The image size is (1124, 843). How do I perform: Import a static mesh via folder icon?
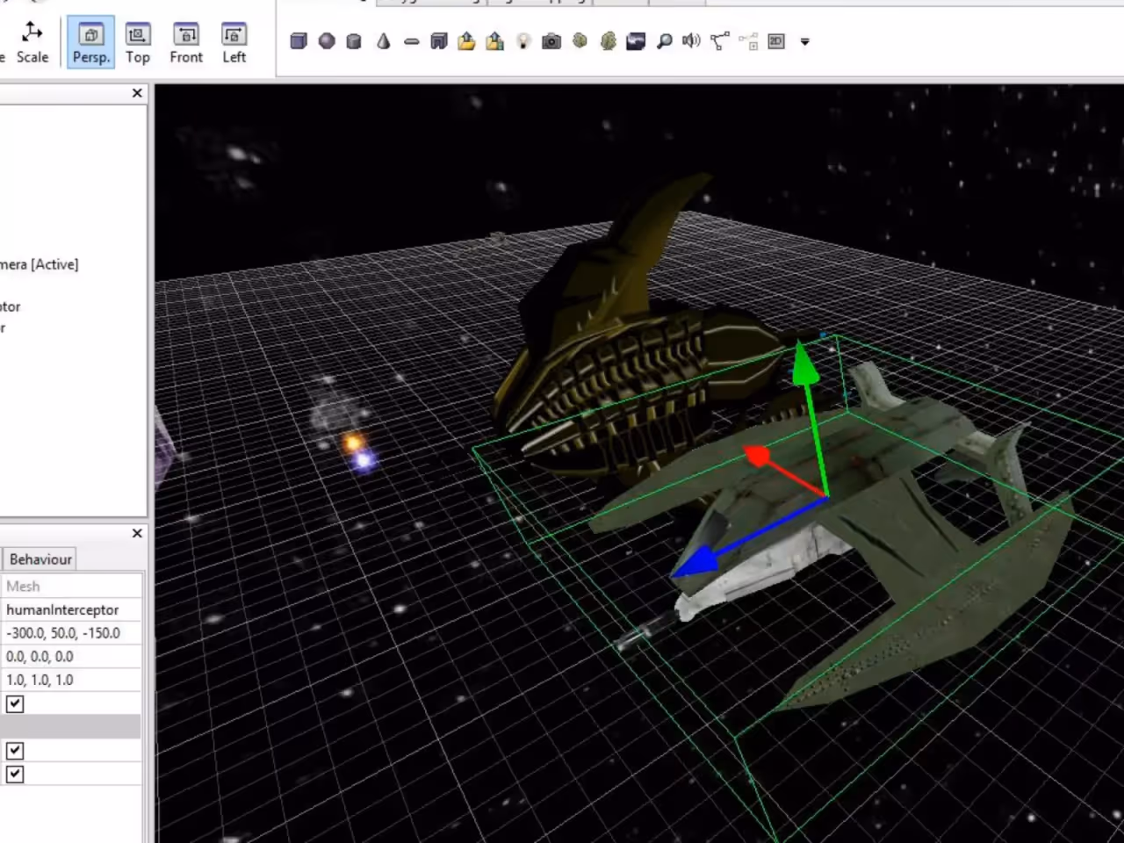click(466, 40)
